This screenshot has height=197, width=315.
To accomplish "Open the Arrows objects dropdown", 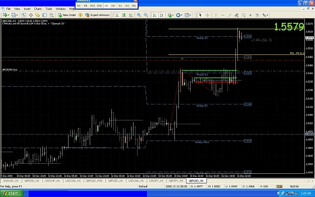I will point(265,15).
